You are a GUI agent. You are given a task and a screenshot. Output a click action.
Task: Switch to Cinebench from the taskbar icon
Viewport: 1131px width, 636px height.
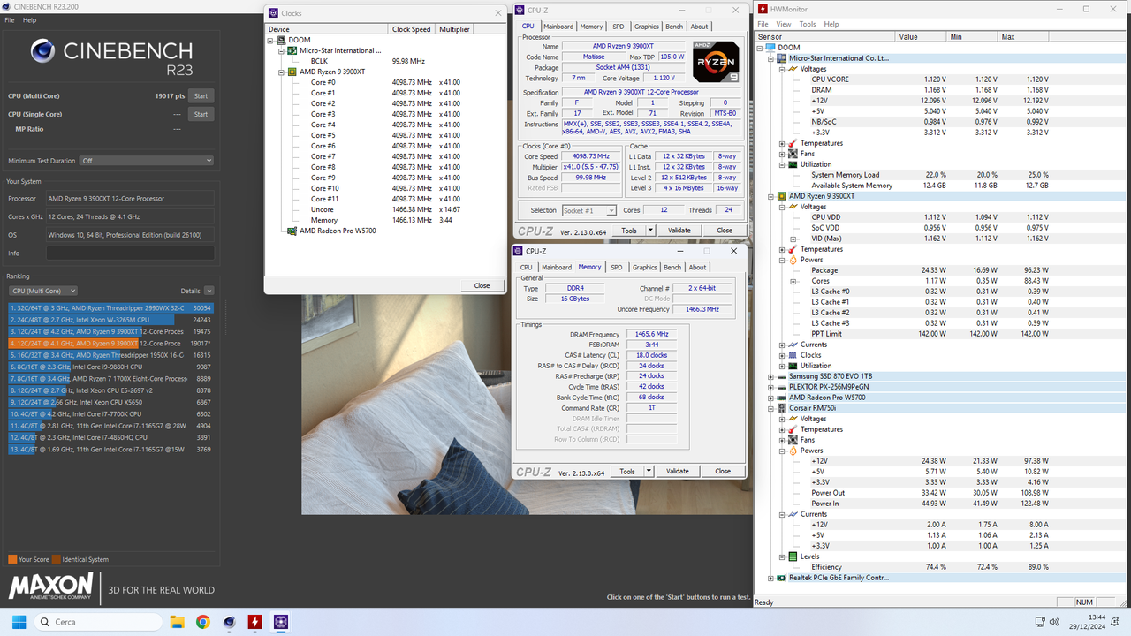(229, 622)
